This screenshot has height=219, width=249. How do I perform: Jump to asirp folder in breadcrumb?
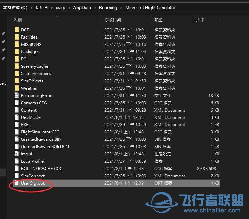(61, 8)
